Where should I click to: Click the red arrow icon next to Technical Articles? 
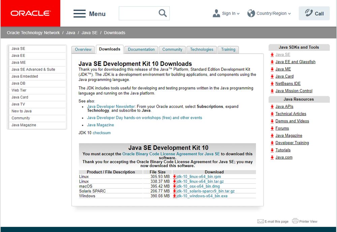(272, 114)
